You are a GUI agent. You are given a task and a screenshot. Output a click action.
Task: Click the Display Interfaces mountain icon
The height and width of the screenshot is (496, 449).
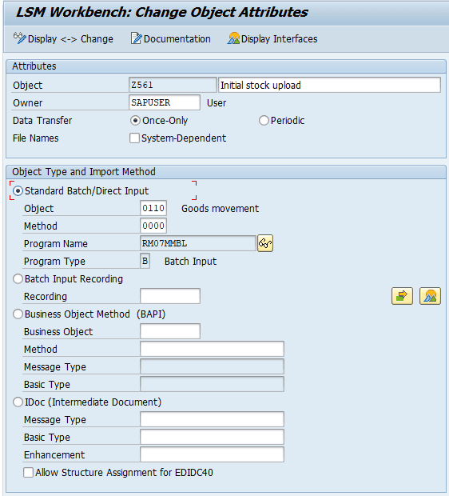233,38
